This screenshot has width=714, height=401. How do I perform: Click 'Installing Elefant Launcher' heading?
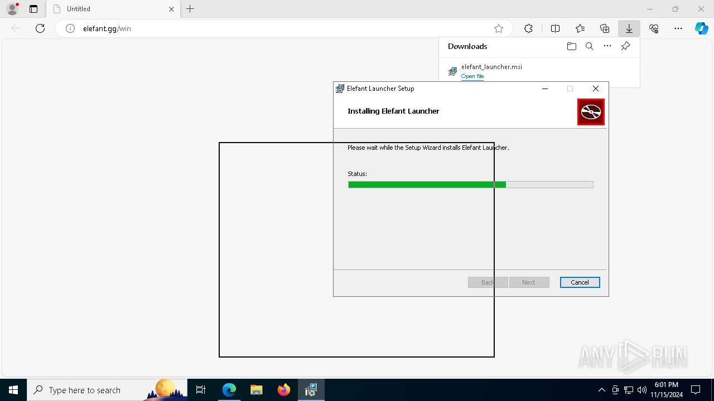click(x=393, y=111)
